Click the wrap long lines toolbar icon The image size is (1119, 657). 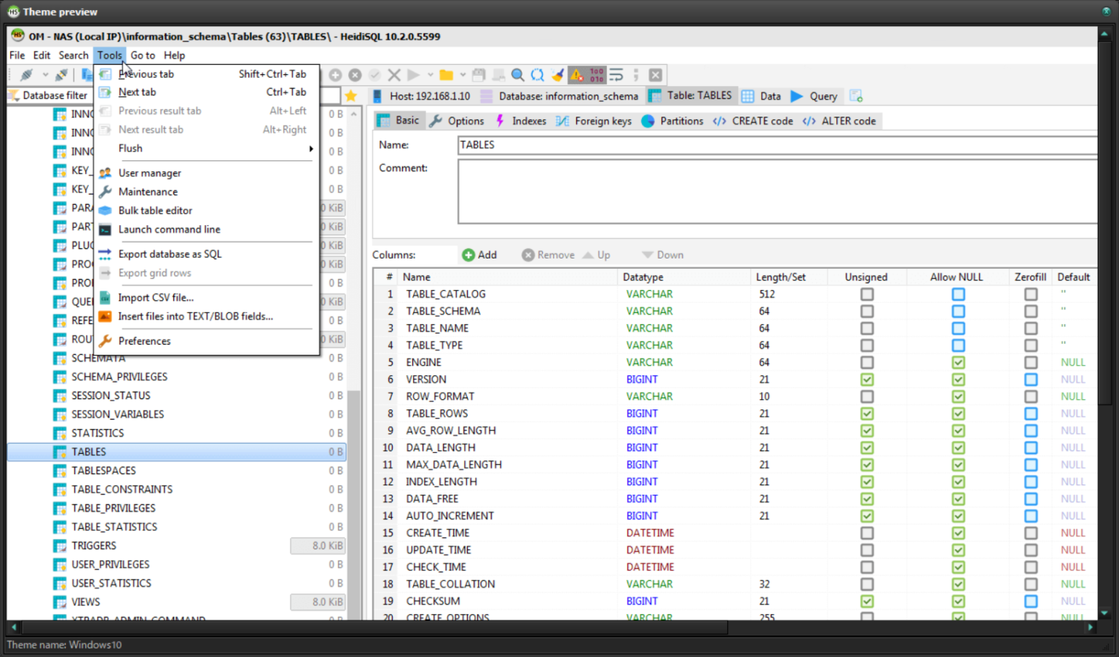point(616,75)
